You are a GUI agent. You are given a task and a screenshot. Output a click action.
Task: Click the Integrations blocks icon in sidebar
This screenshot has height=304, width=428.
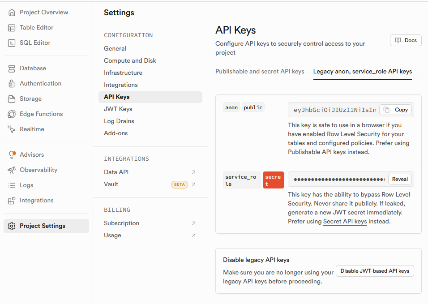point(12,201)
